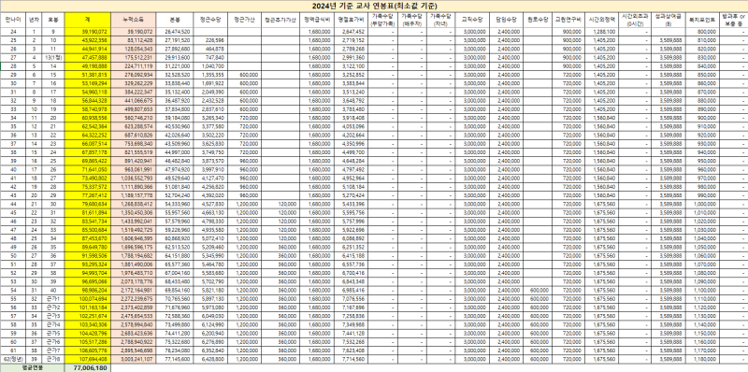Select the '누적소득' column header cell
This screenshot has height=372, width=748.
(134, 20)
